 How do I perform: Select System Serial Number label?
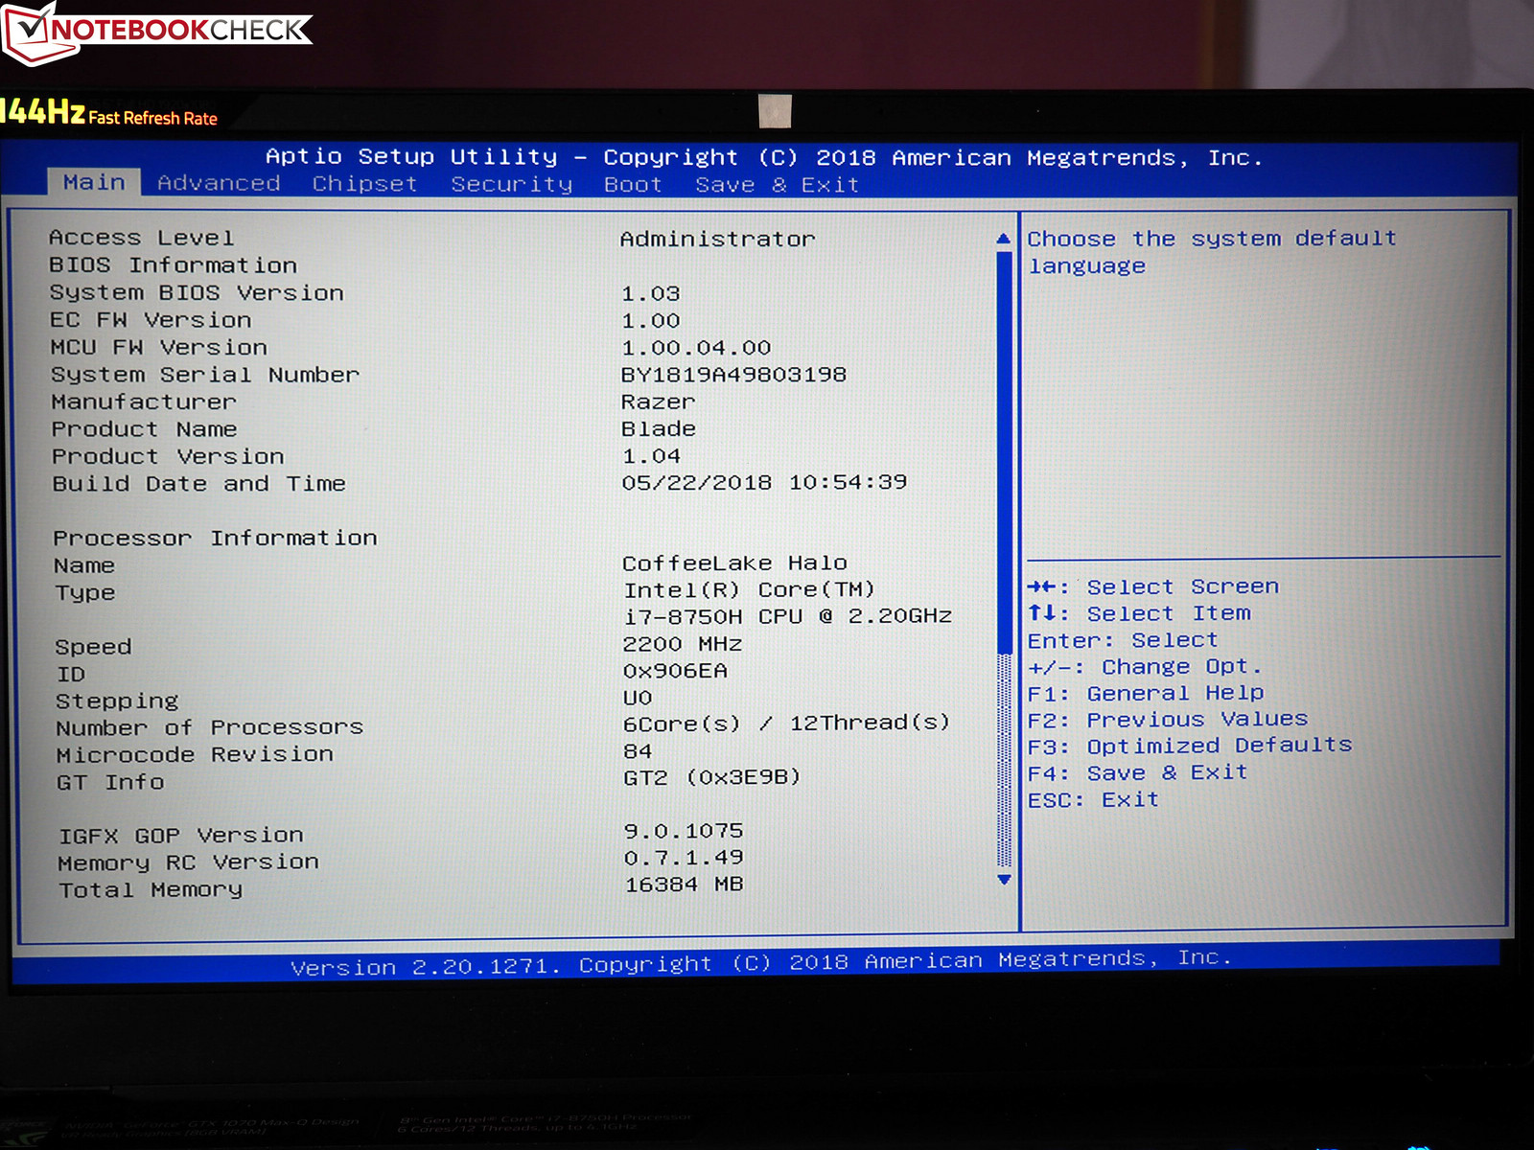click(205, 375)
